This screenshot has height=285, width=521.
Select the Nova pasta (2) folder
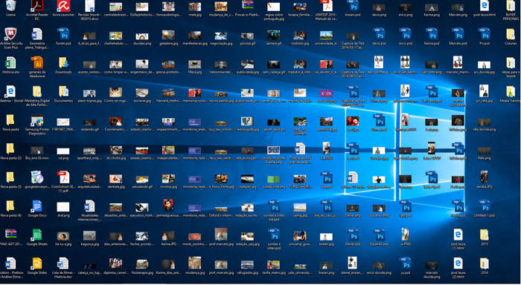pyautogui.click(x=10, y=149)
